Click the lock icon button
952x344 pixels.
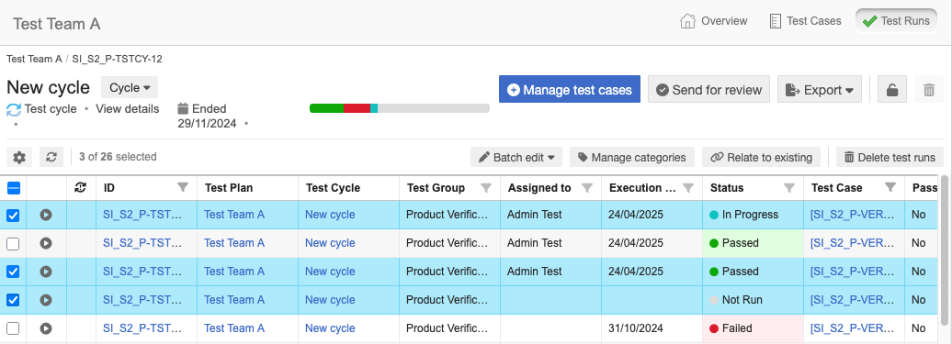[892, 90]
